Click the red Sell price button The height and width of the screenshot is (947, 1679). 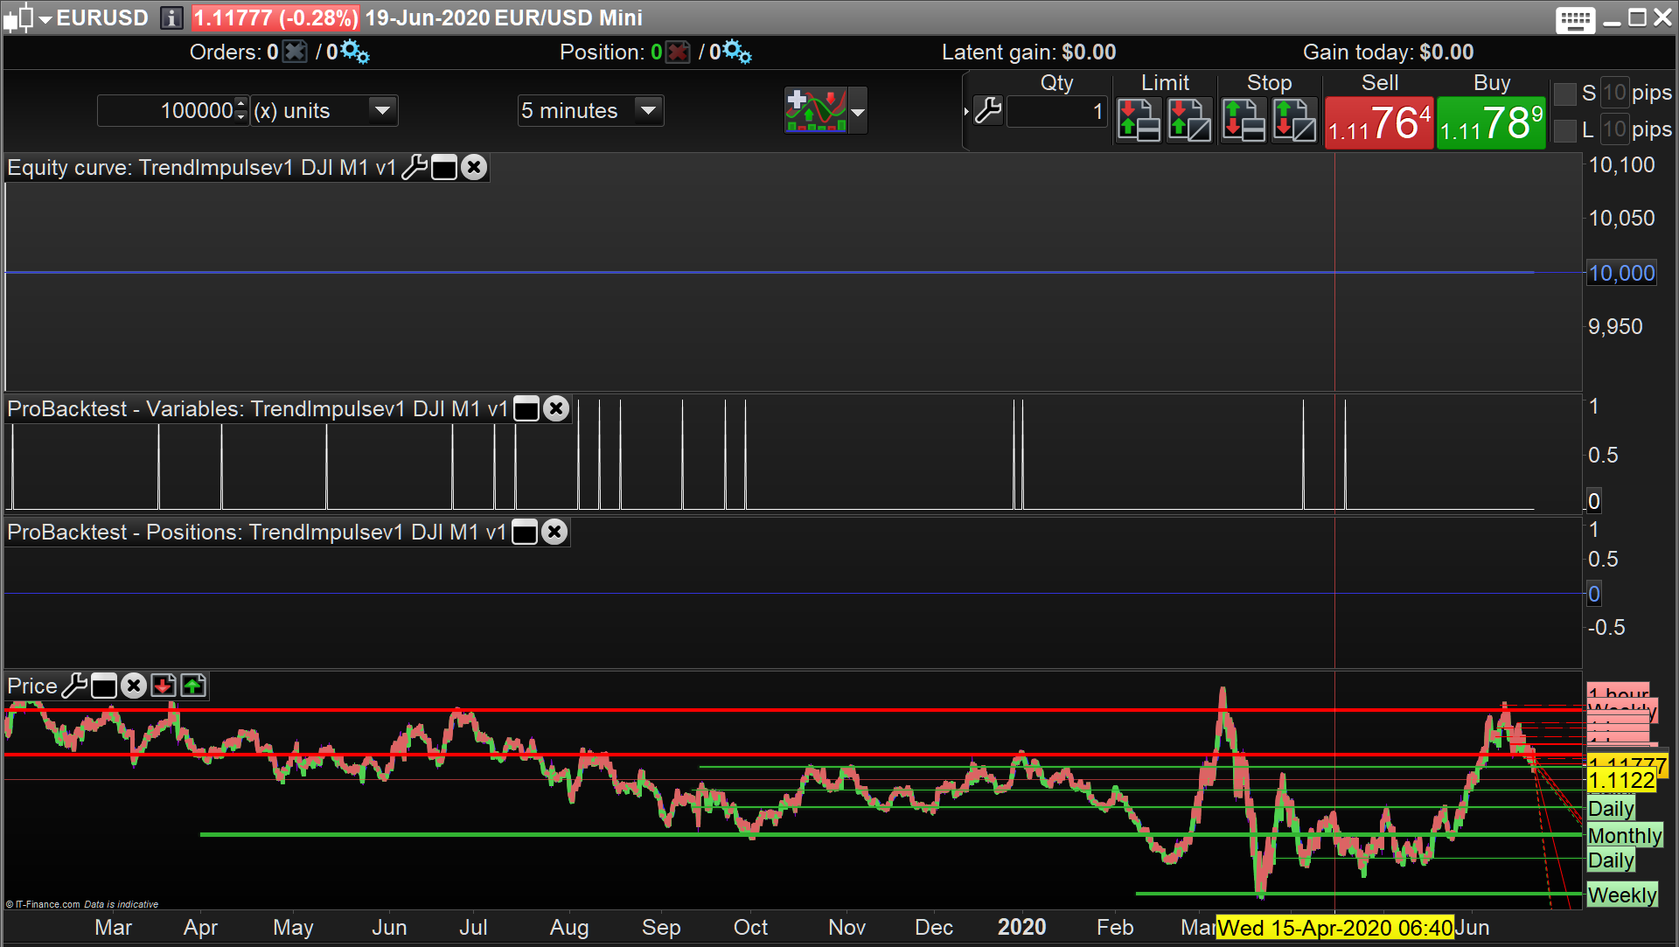point(1379,123)
